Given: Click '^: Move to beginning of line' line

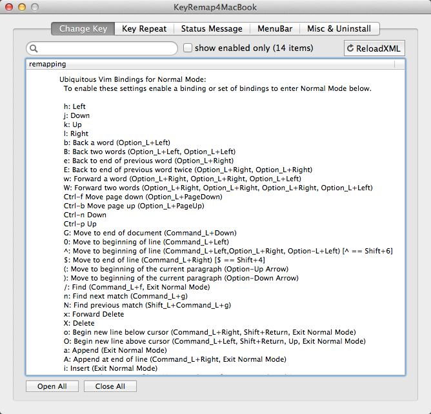Looking at the screenshot, I should pyautogui.click(x=228, y=251).
